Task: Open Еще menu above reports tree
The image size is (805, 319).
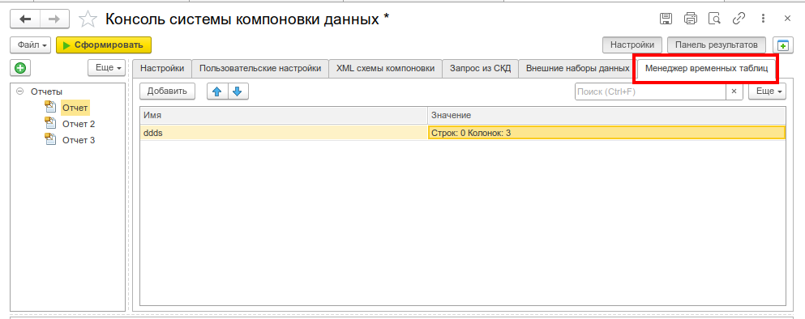Action: coord(106,67)
